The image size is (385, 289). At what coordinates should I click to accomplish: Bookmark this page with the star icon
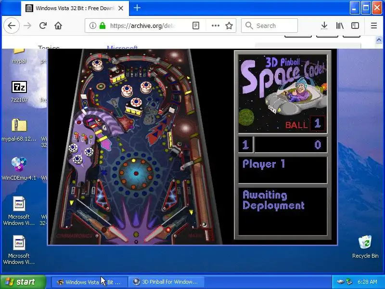pos(229,26)
